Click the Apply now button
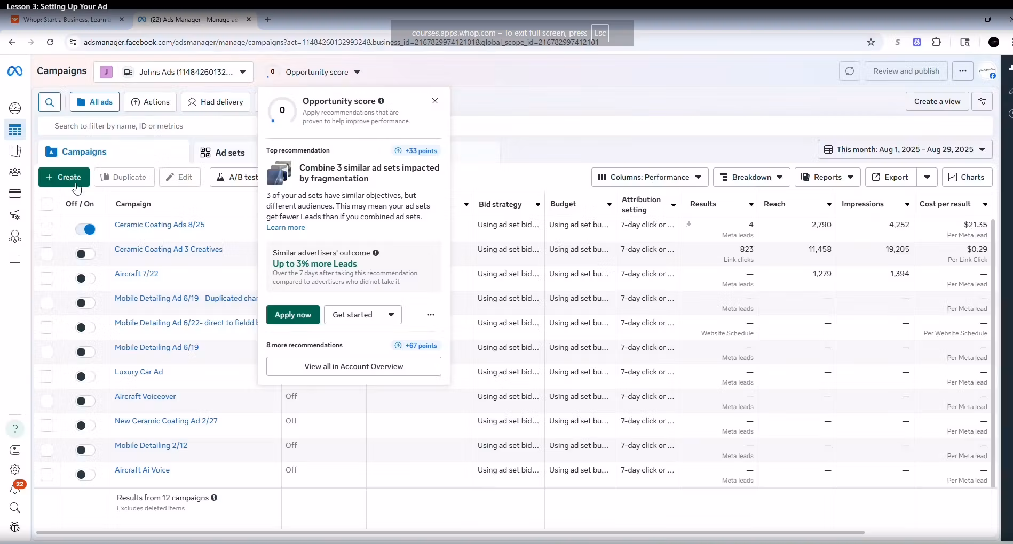1013x544 pixels. [x=293, y=315]
